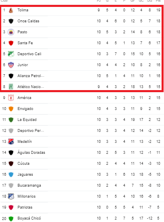
Task: Select the Alianza Petrolera row name
Action: click(31, 76)
